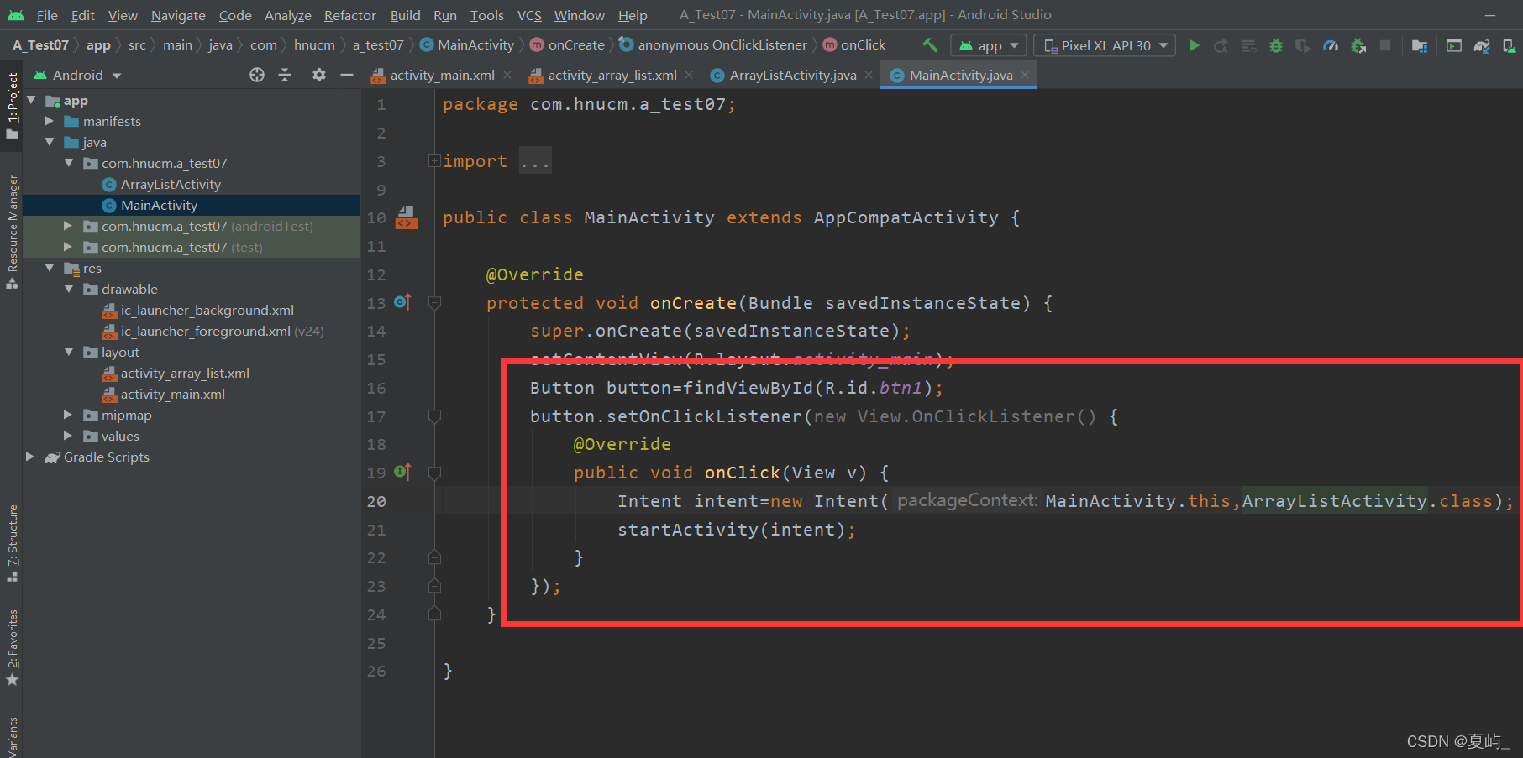Collapse the app module node
Screen dimensions: 1523x758
[31, 101]
